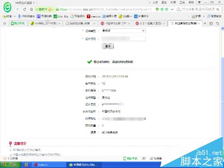Screen dimensions: 224x168
Task: Select the 中国航天纪念币 value
Action: [111, 112]
